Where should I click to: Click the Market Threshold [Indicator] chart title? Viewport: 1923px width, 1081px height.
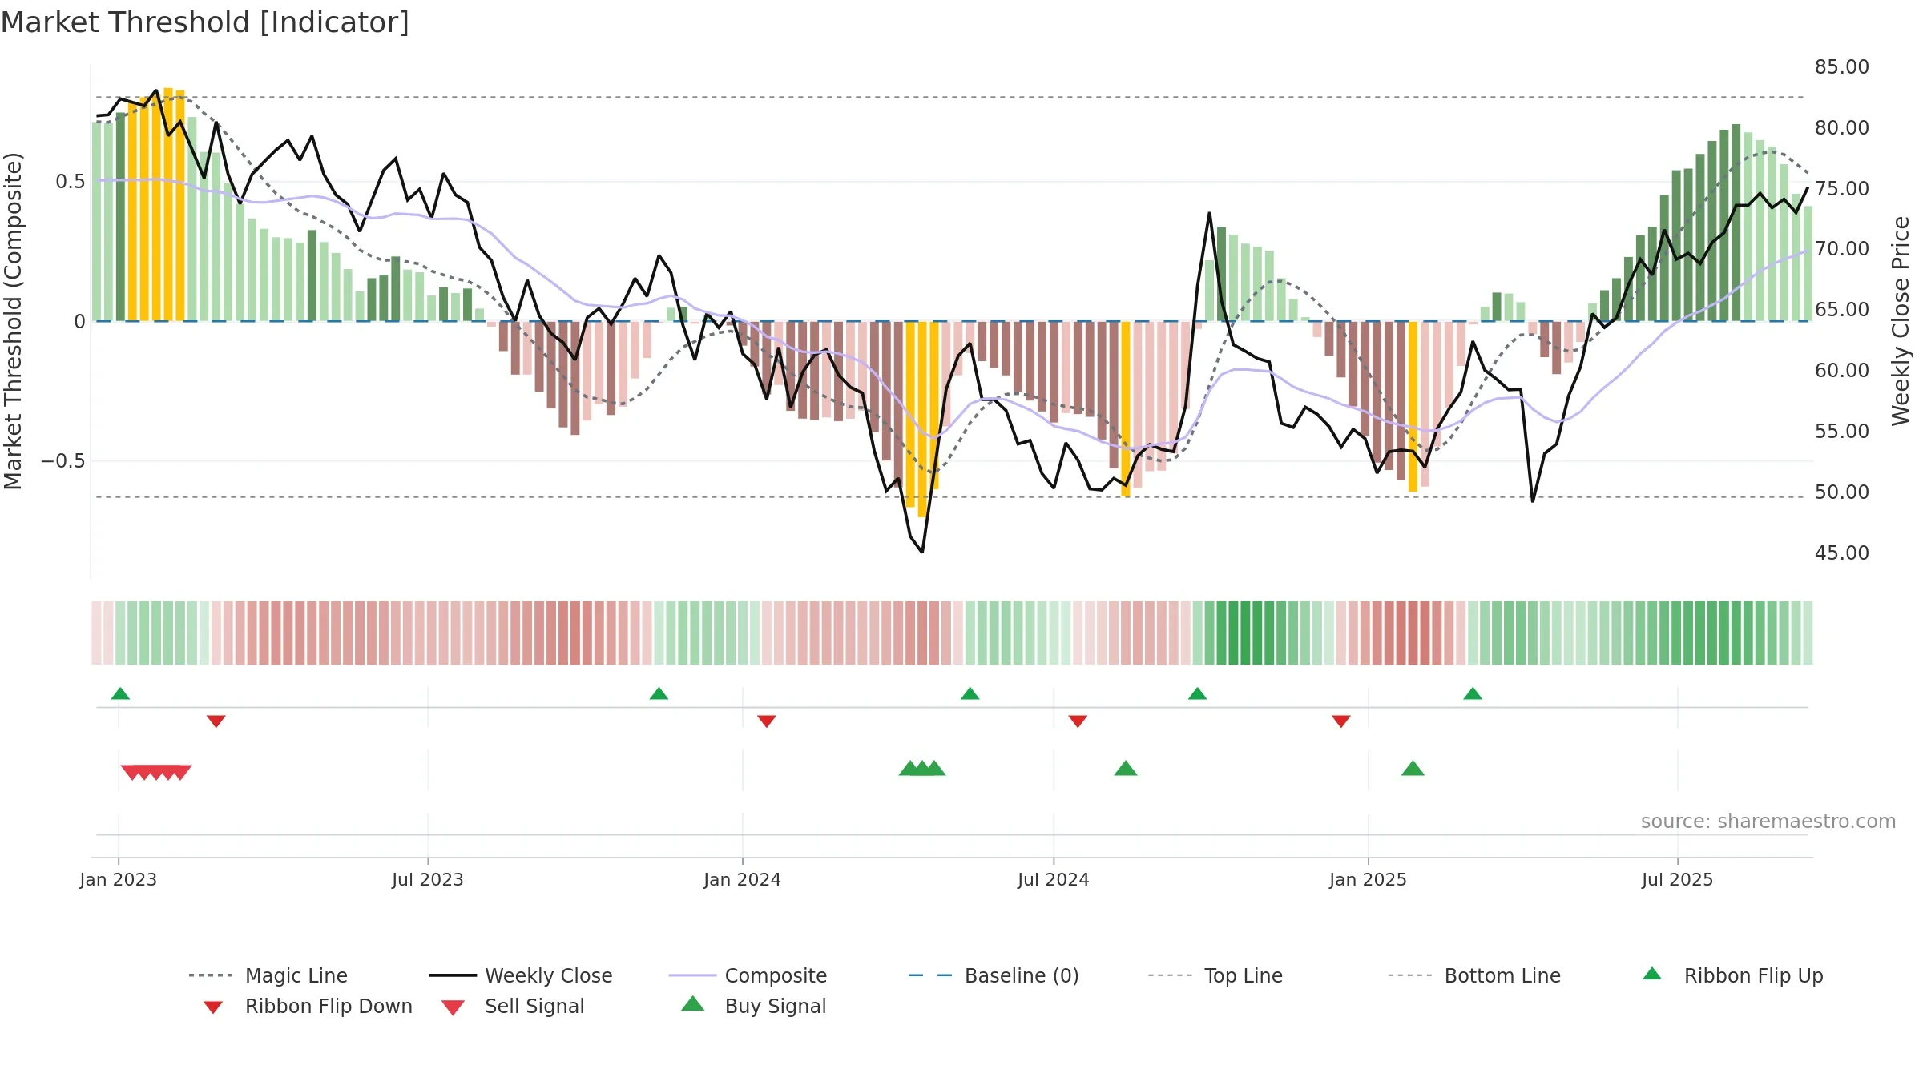tap(205, 22)
